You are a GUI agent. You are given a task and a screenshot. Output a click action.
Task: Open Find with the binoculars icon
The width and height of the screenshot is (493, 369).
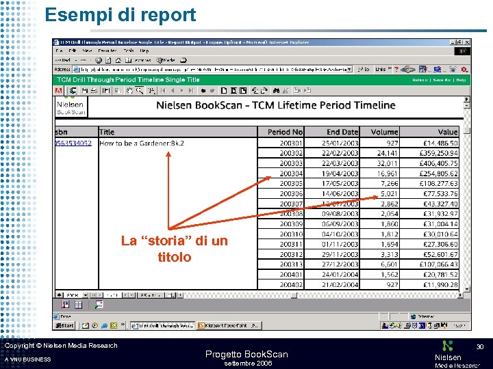[x=277, y=91]
